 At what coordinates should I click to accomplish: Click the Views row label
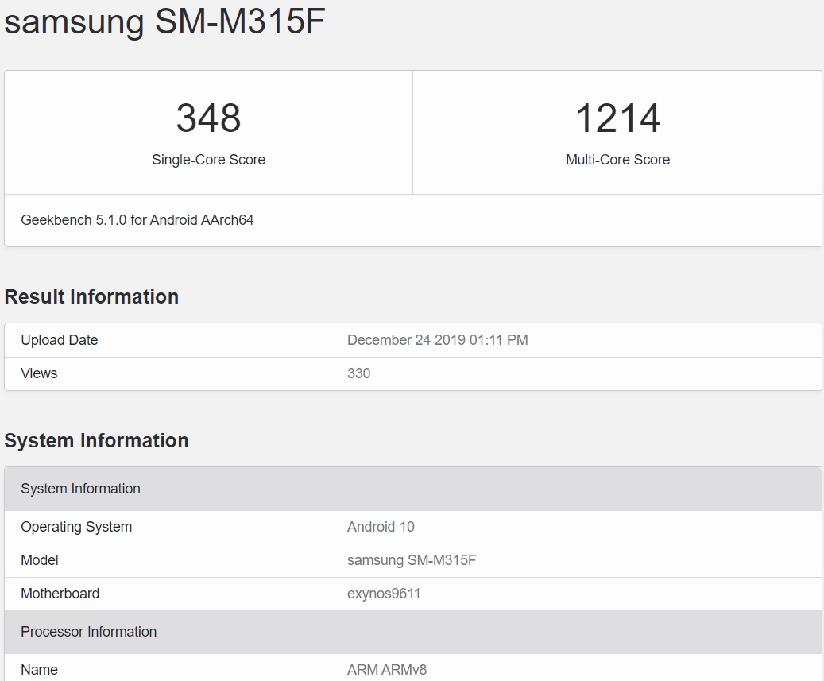39,373
